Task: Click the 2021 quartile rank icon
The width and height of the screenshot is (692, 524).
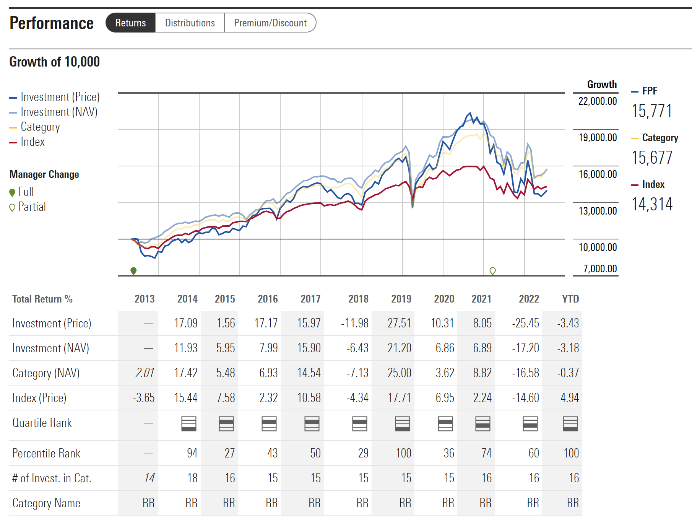Action: coord(482,424)
